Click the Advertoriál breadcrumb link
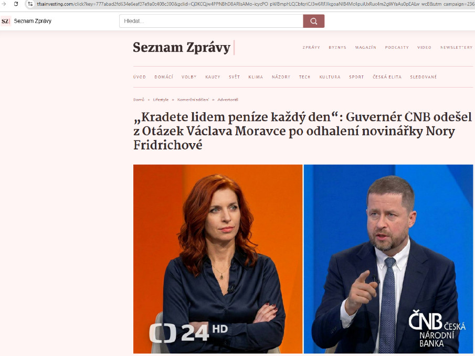Viewport: 475px width, 356px height. (228, 100)
